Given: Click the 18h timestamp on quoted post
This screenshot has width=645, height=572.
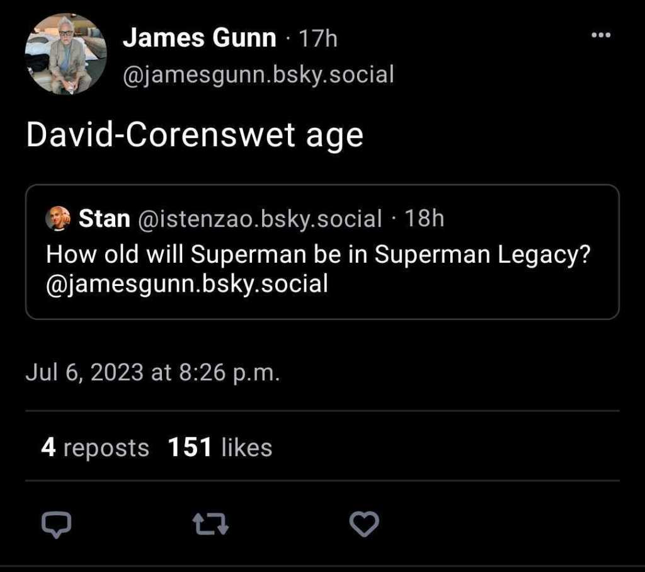Looking at the screenshot, I should (424, 219).
